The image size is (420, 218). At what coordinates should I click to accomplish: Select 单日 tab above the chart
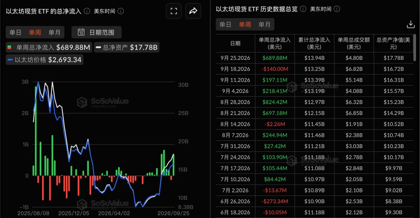pyautogui.click(x=15, y=32)
